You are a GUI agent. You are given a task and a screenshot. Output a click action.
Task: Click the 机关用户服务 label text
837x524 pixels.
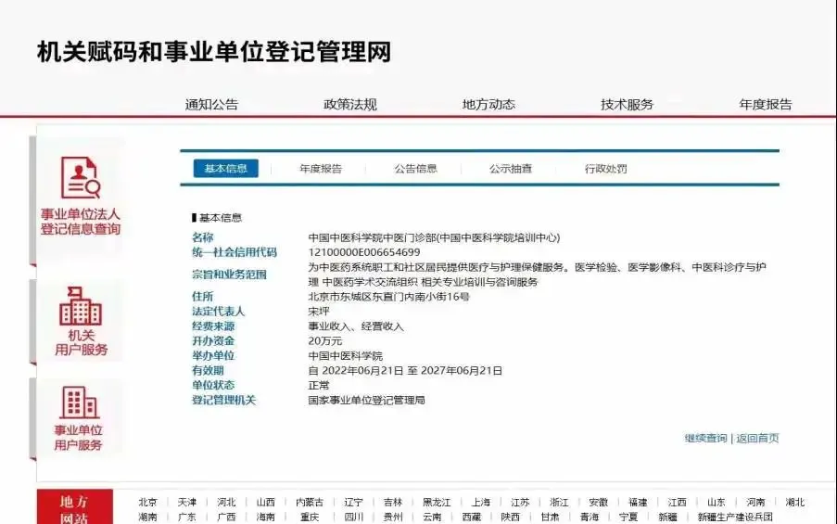pyautogui.click(x=82, y=342)
